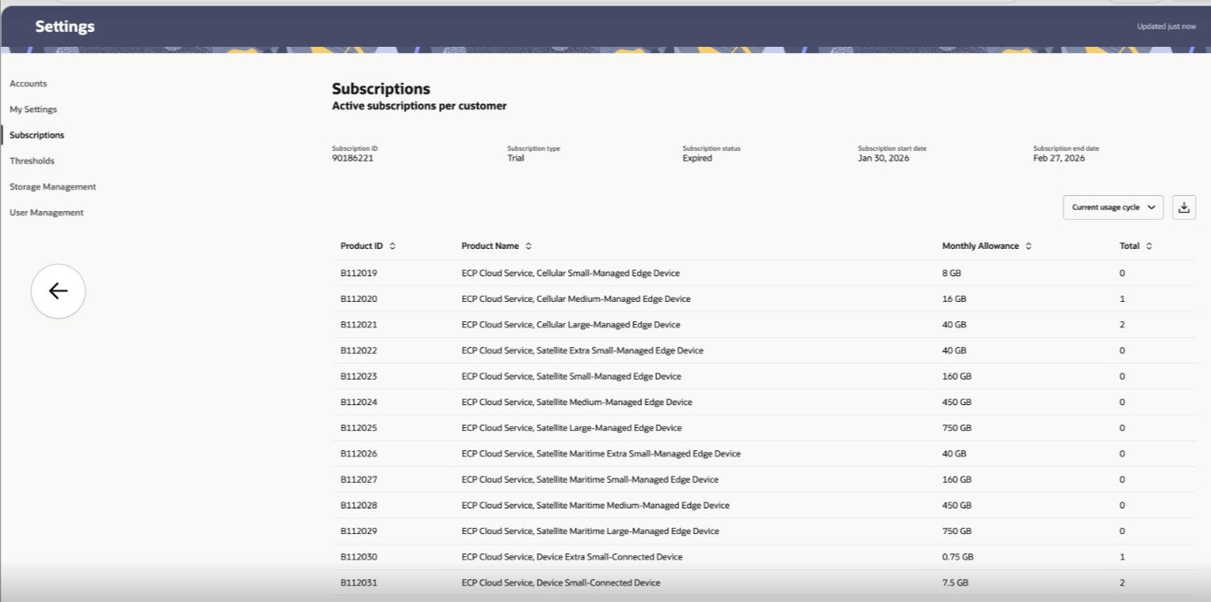Click Satellite Maritime Small-Managed Edge Device name
This screenshot has width=1211, height=602.
(590, 479)
